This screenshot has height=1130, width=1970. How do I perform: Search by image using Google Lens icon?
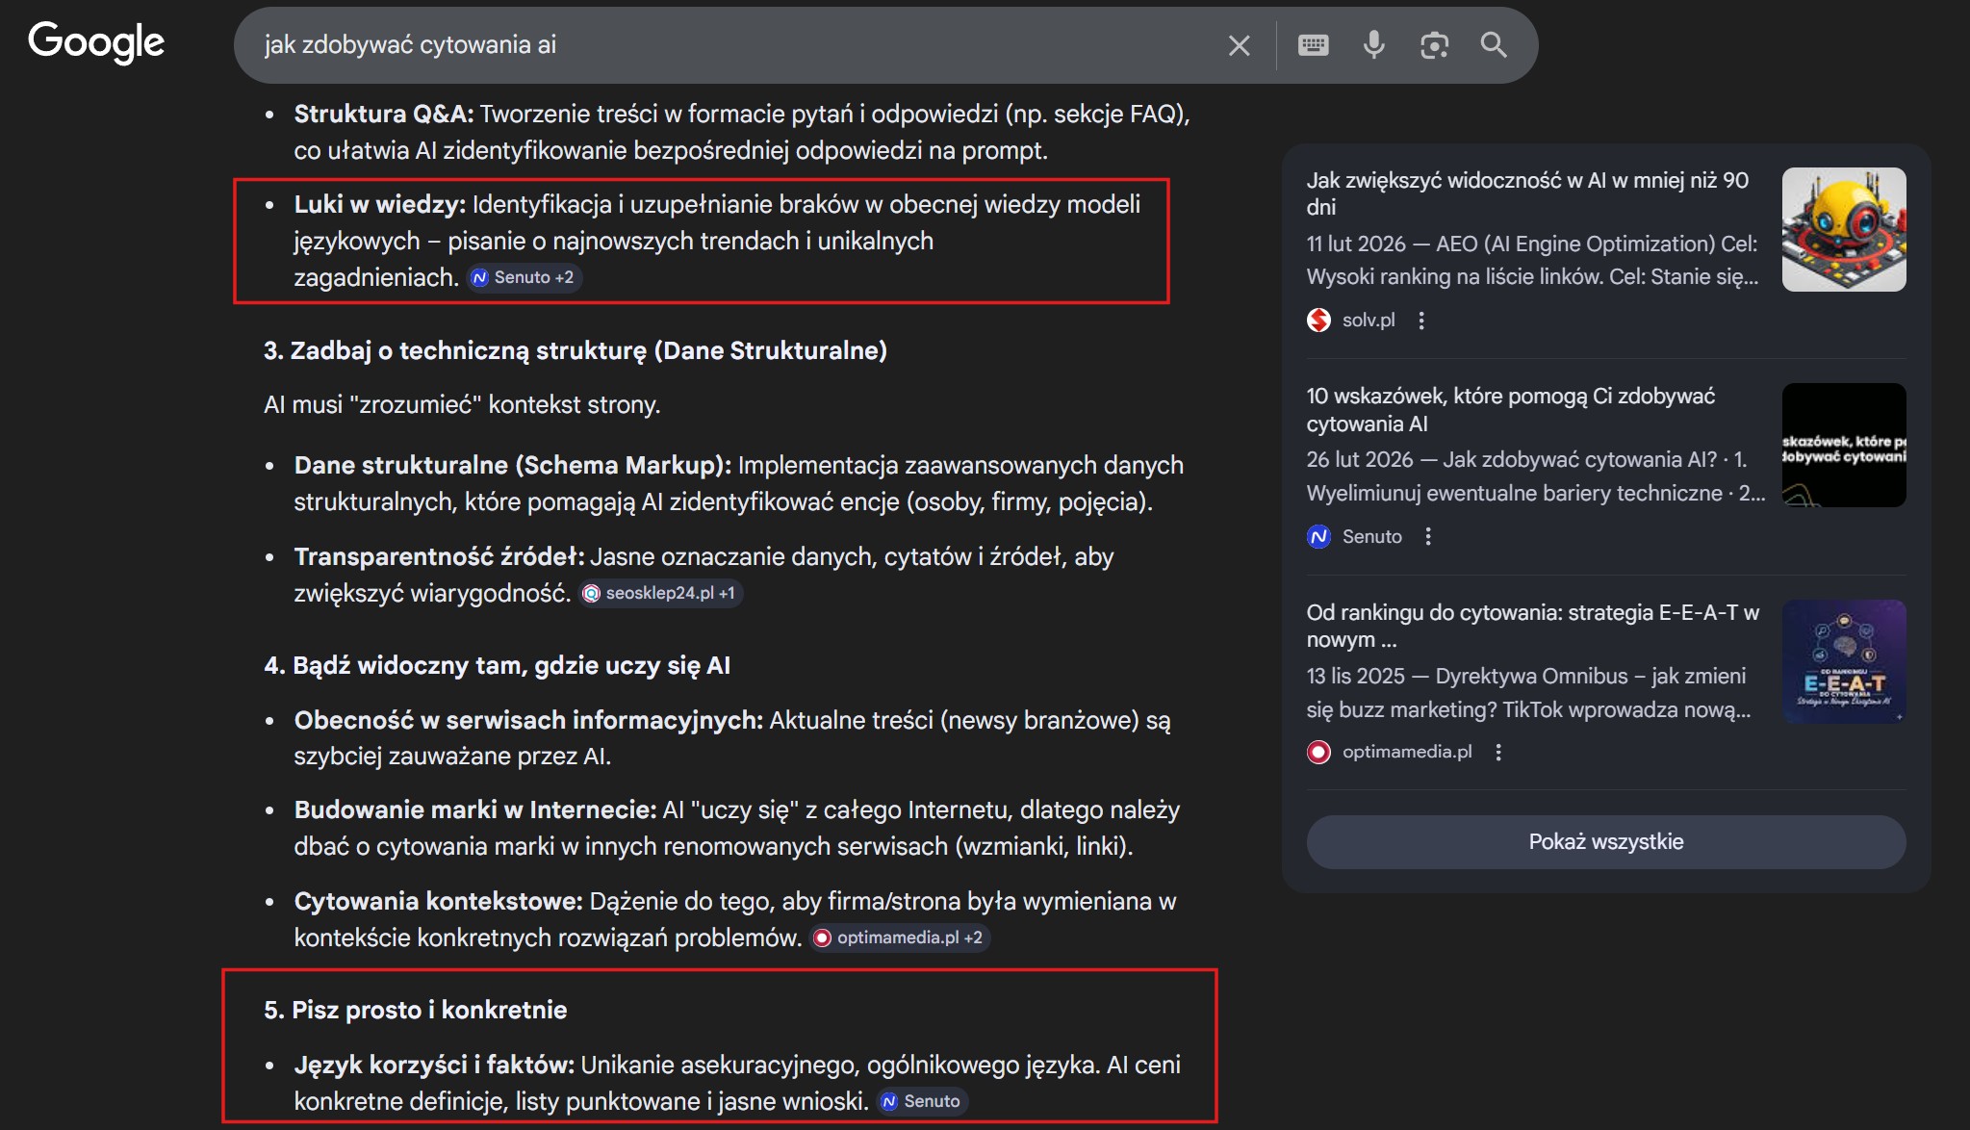coord(1434,44)
